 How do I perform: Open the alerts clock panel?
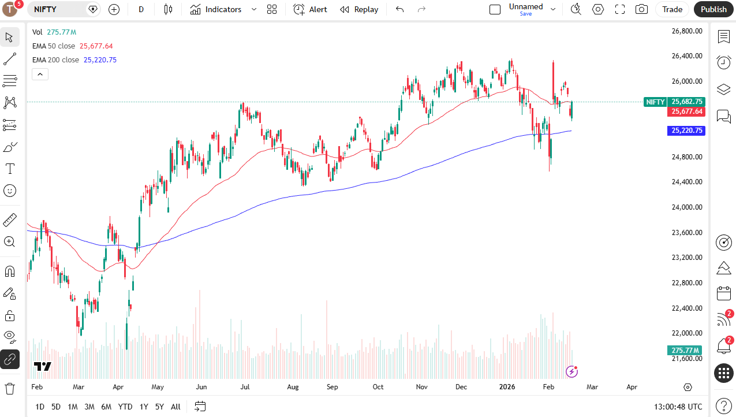coord(724,62)
